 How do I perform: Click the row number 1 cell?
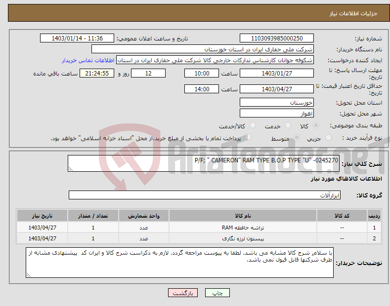tap(374, 228)
